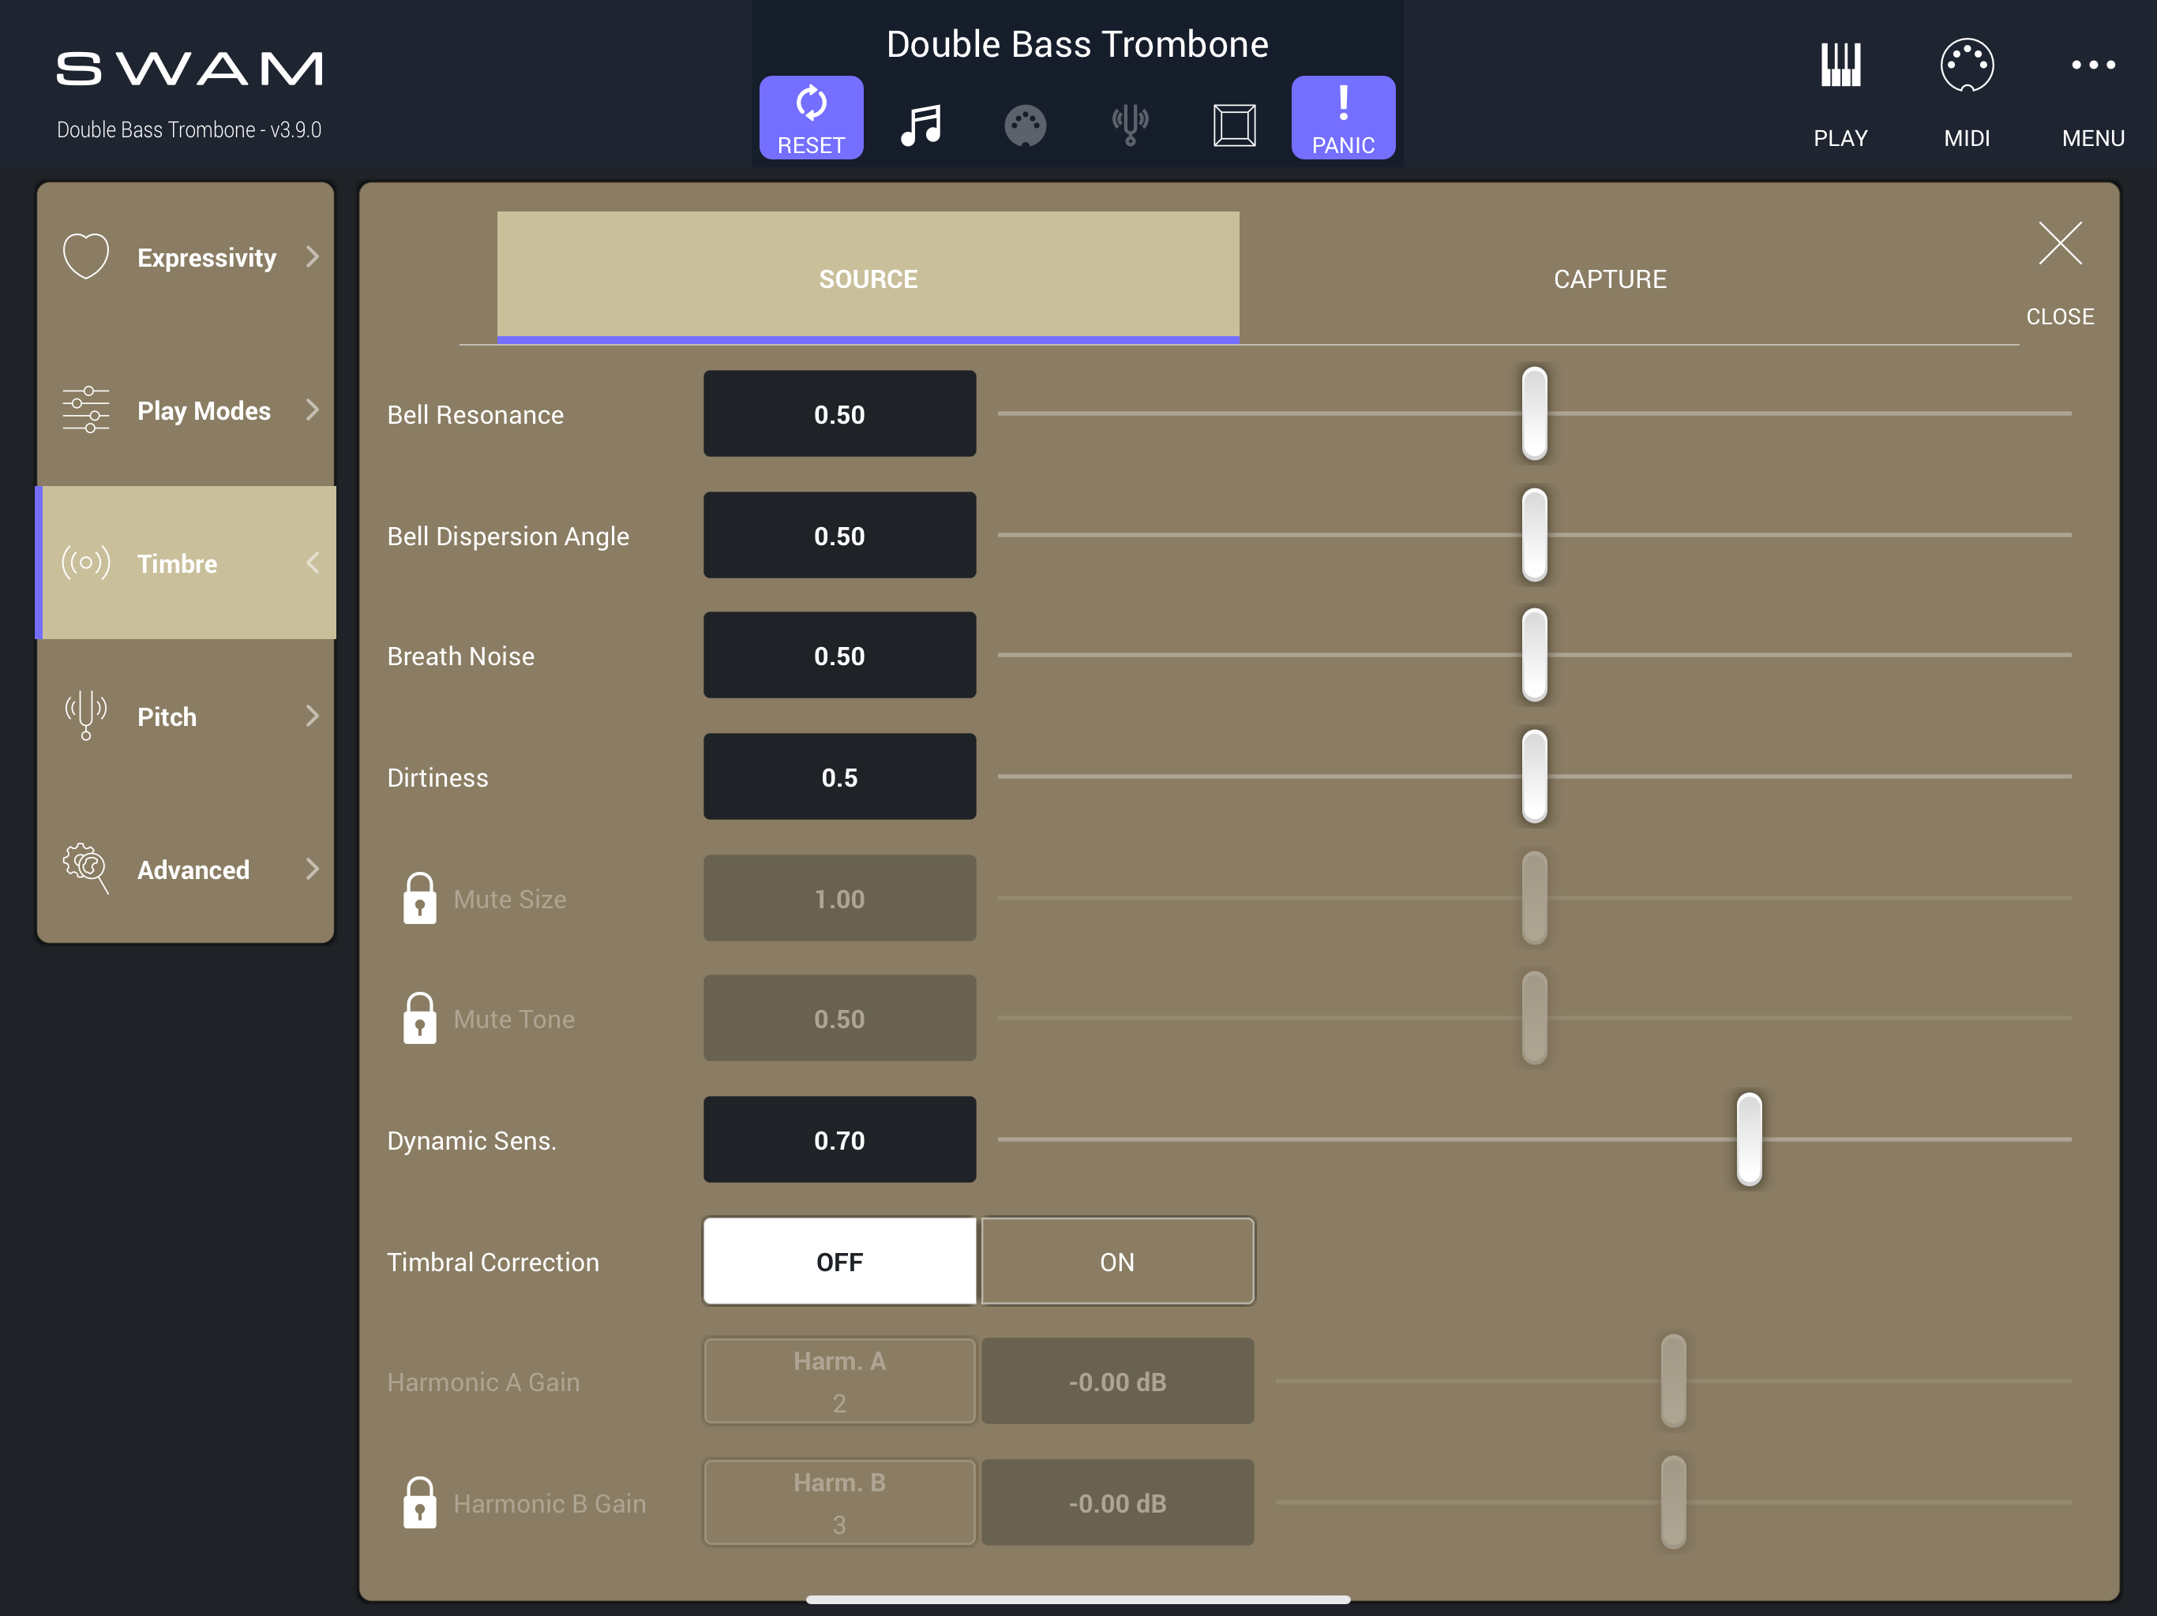Expand the Expressivity section chevron
This screenshot has width=2157, height=1616.
(312, 256)
